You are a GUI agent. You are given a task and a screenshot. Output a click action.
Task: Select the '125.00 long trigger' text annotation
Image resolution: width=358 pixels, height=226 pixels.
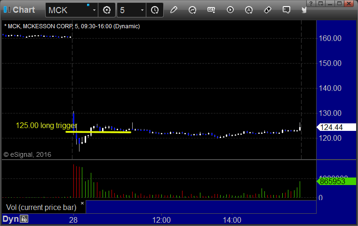tap(47, 125)
